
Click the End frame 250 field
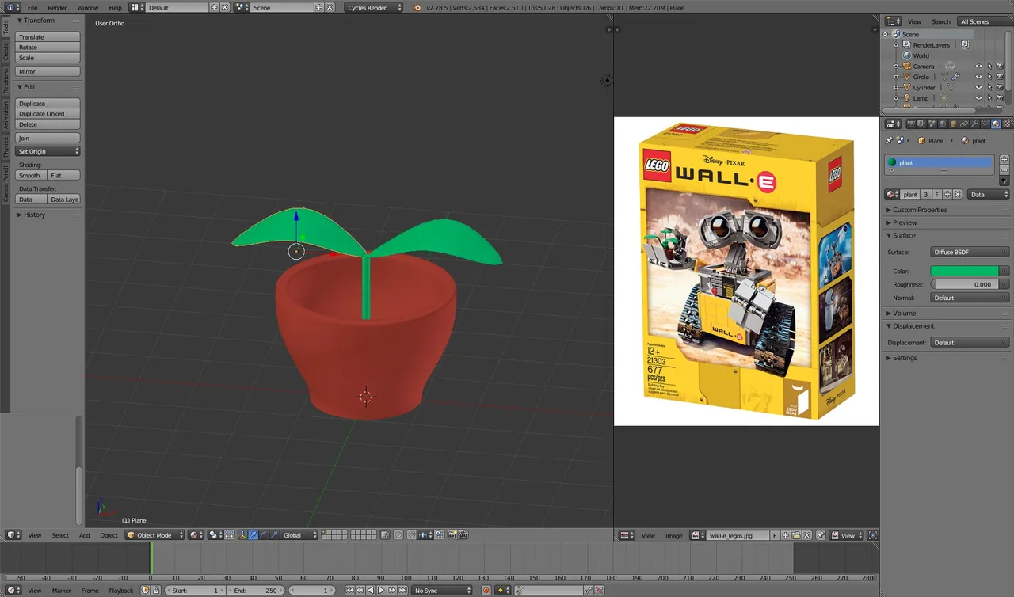[x=255, y=591]
